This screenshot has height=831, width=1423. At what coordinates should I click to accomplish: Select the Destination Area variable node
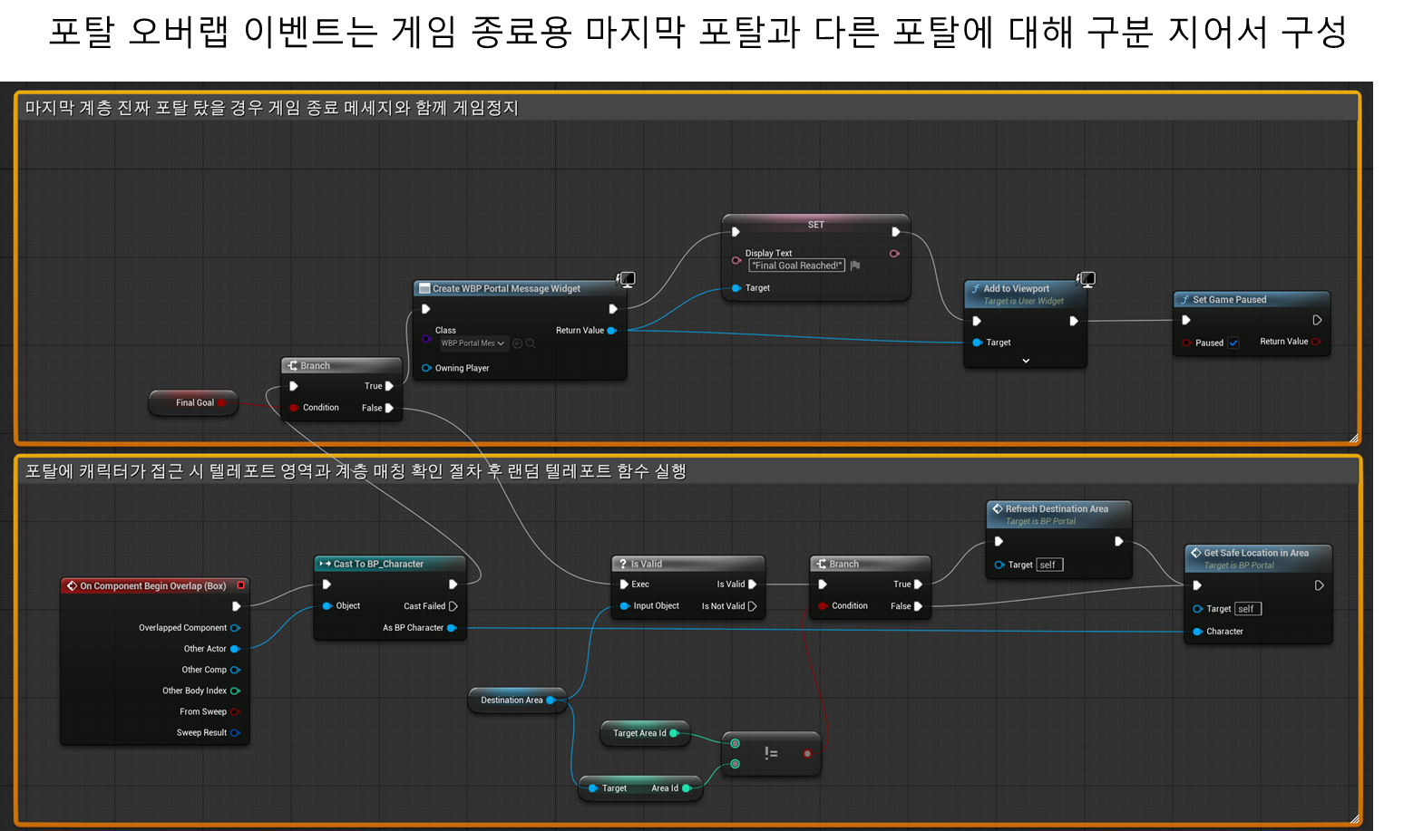point(517,700)
